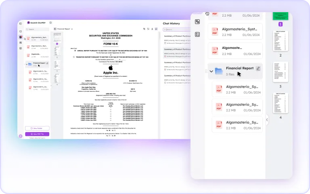The image size is (310, 194).
Task: Open third file under zoomed Financial Report folder
Action: (x=237, y=125)
